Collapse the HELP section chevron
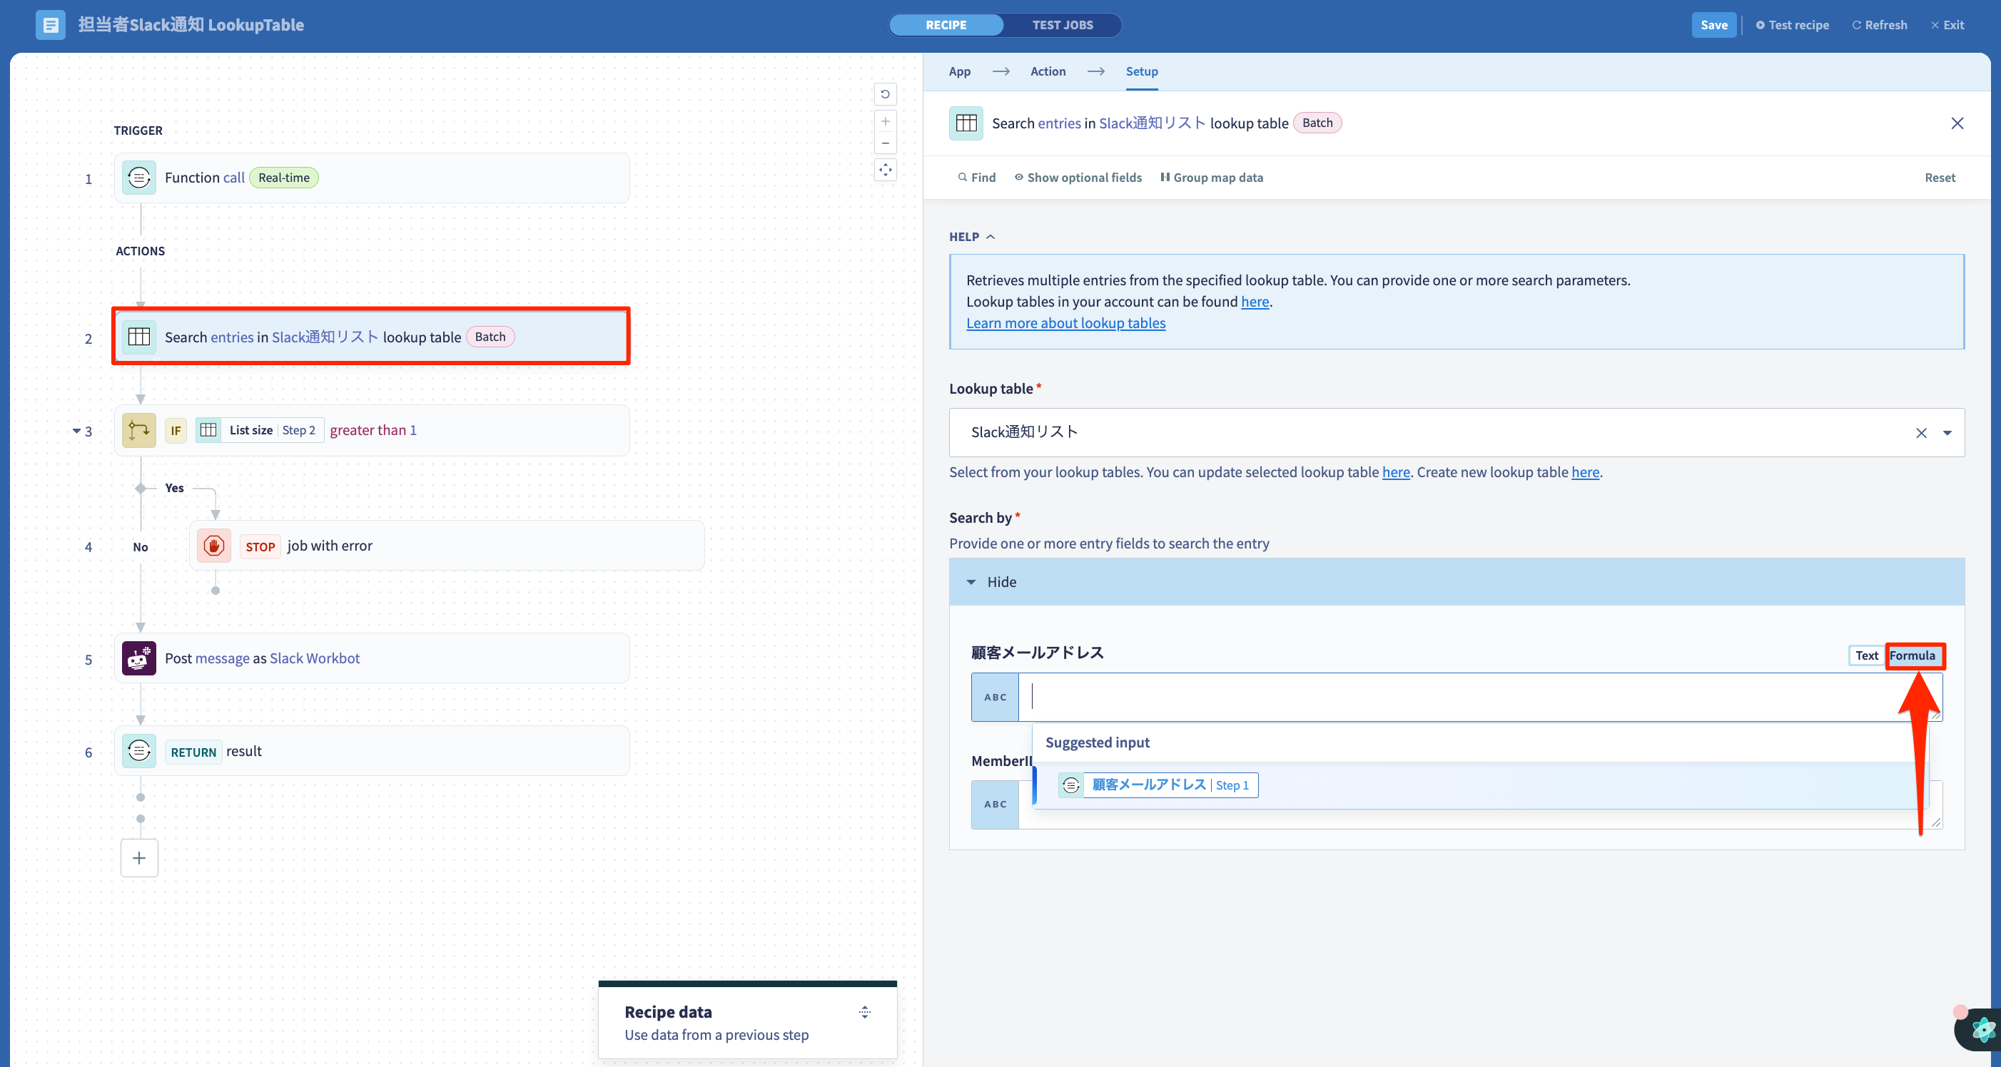The height and width of the screenshot is (1067, 2001). 991,237
